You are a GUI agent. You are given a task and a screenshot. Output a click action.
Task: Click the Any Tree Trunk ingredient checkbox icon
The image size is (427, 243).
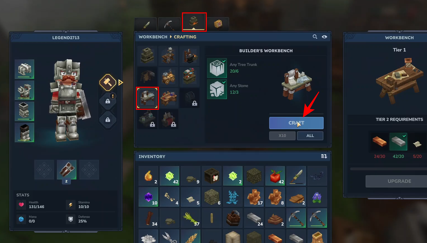(x=217, y=68)
